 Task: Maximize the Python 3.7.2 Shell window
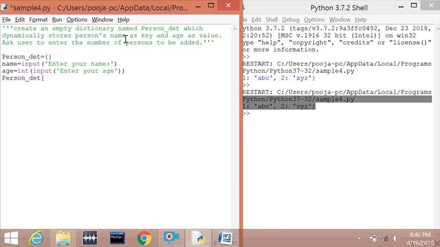[414, 5]
